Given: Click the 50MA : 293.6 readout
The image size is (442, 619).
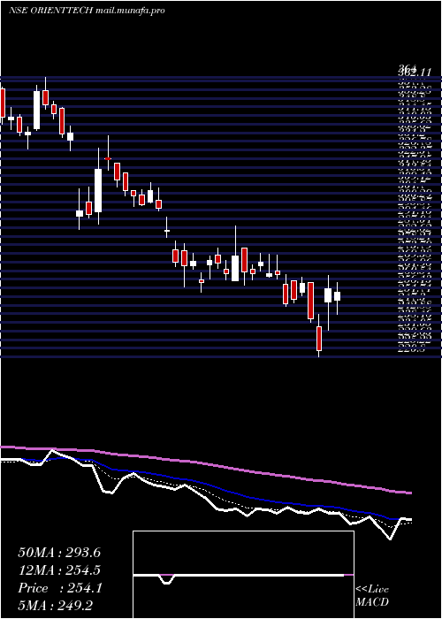Looking at the screenshot, I should click(59, 553).
